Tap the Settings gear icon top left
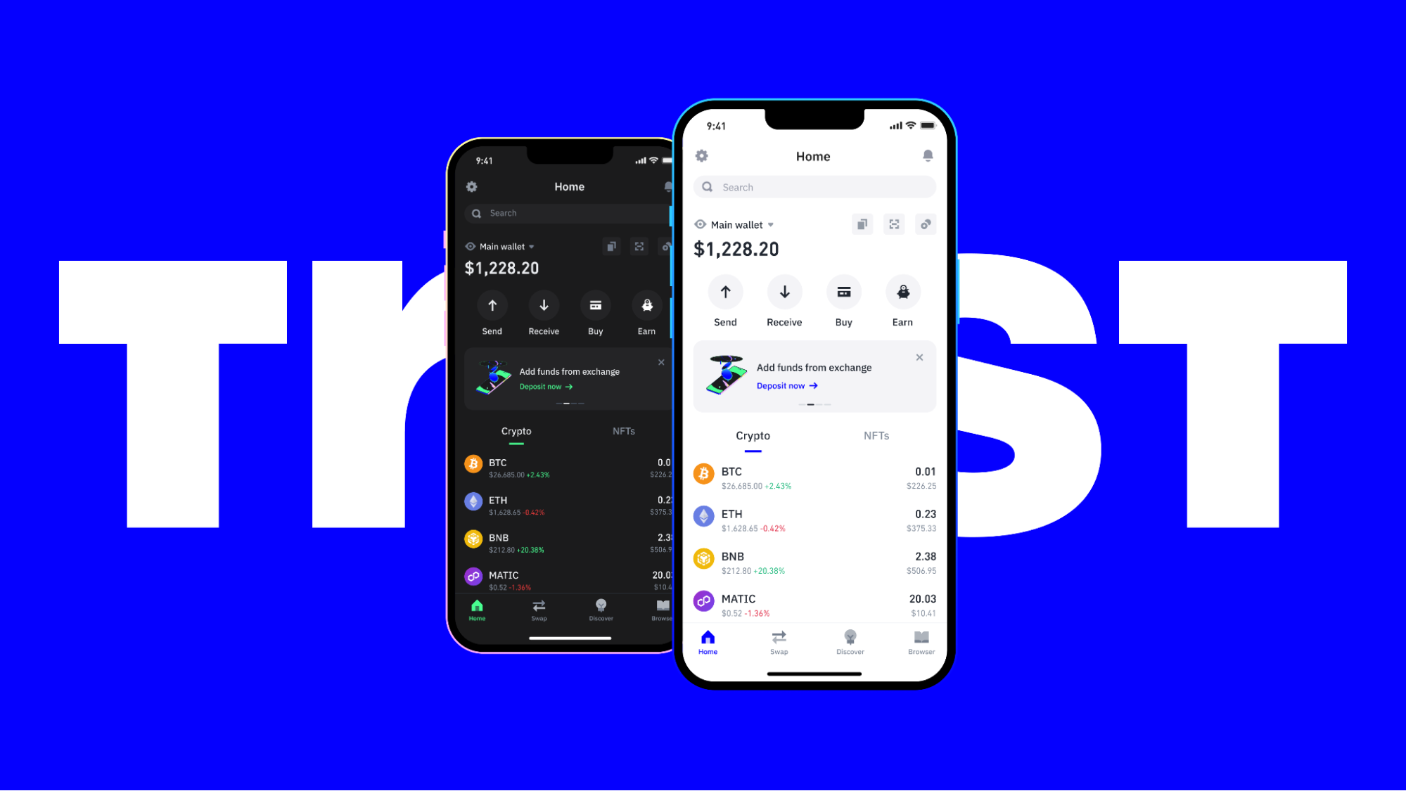Screen dimensions: 1406x791 702,155
